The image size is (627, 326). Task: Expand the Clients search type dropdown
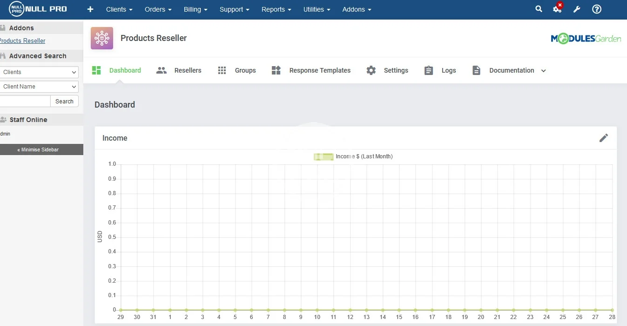click(x=38, y=72)
